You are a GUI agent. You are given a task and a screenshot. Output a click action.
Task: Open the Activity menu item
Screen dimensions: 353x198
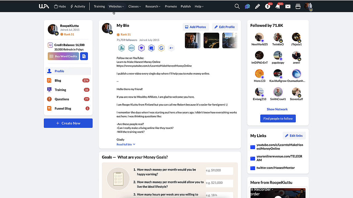pos(78,6)
